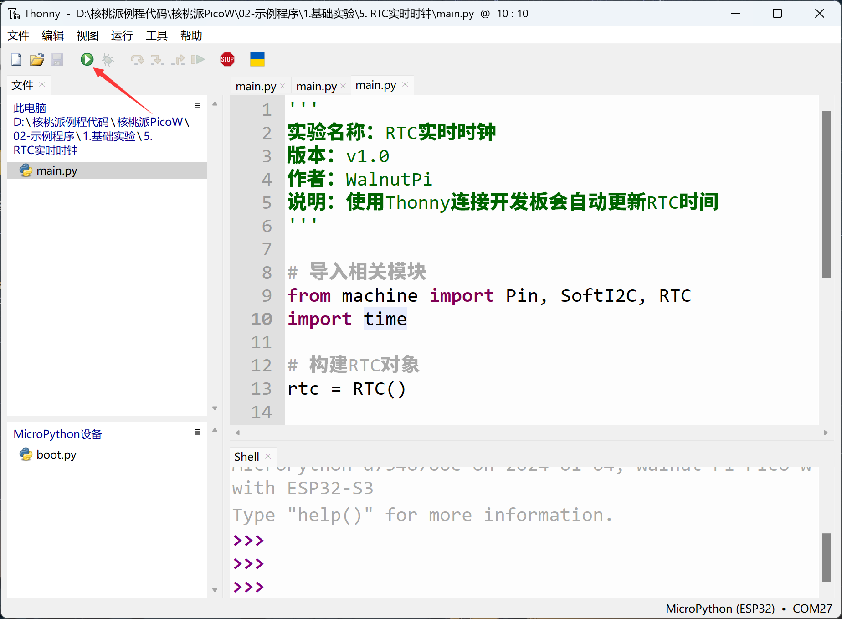Click the Save file icon
Screen dimensions: 842x619
pyautogui.click(x=57, y=59)
